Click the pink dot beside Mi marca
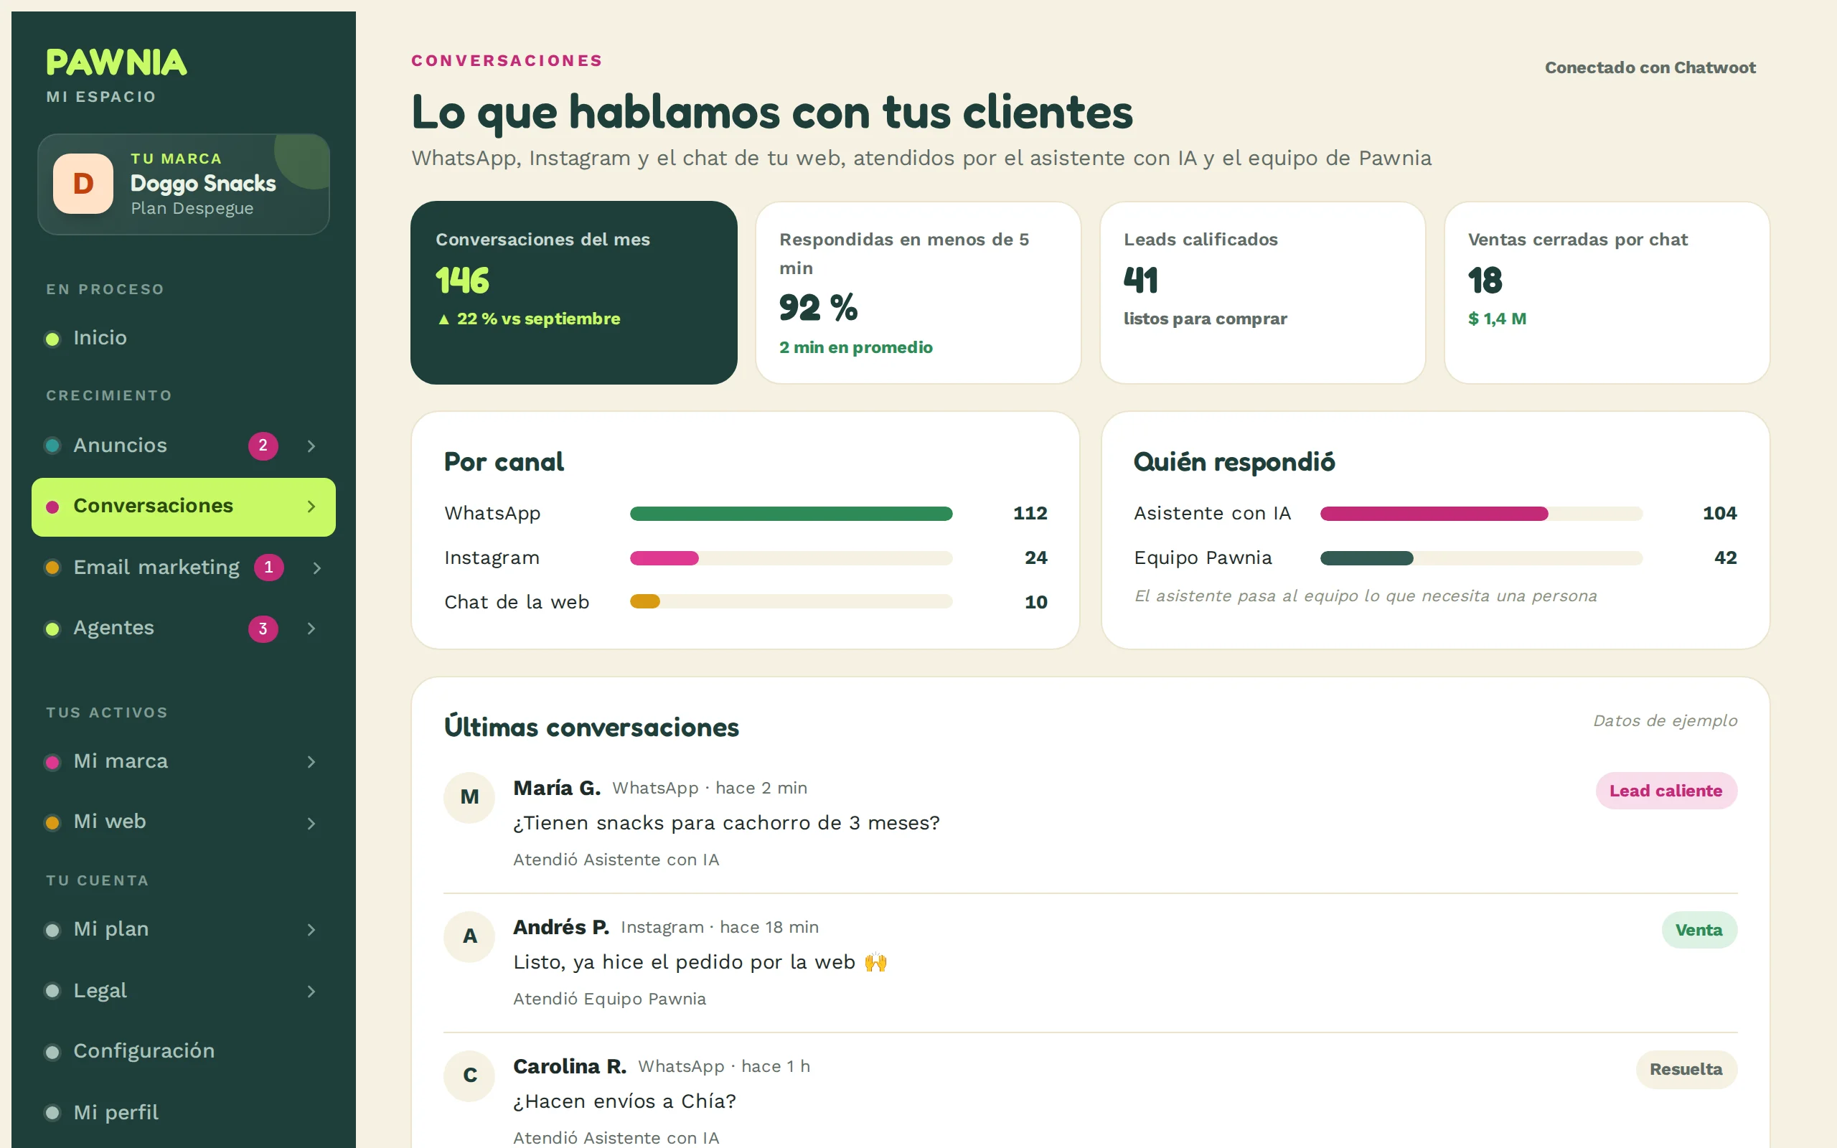1837x1148 pixels. click(x=52, y=762)
